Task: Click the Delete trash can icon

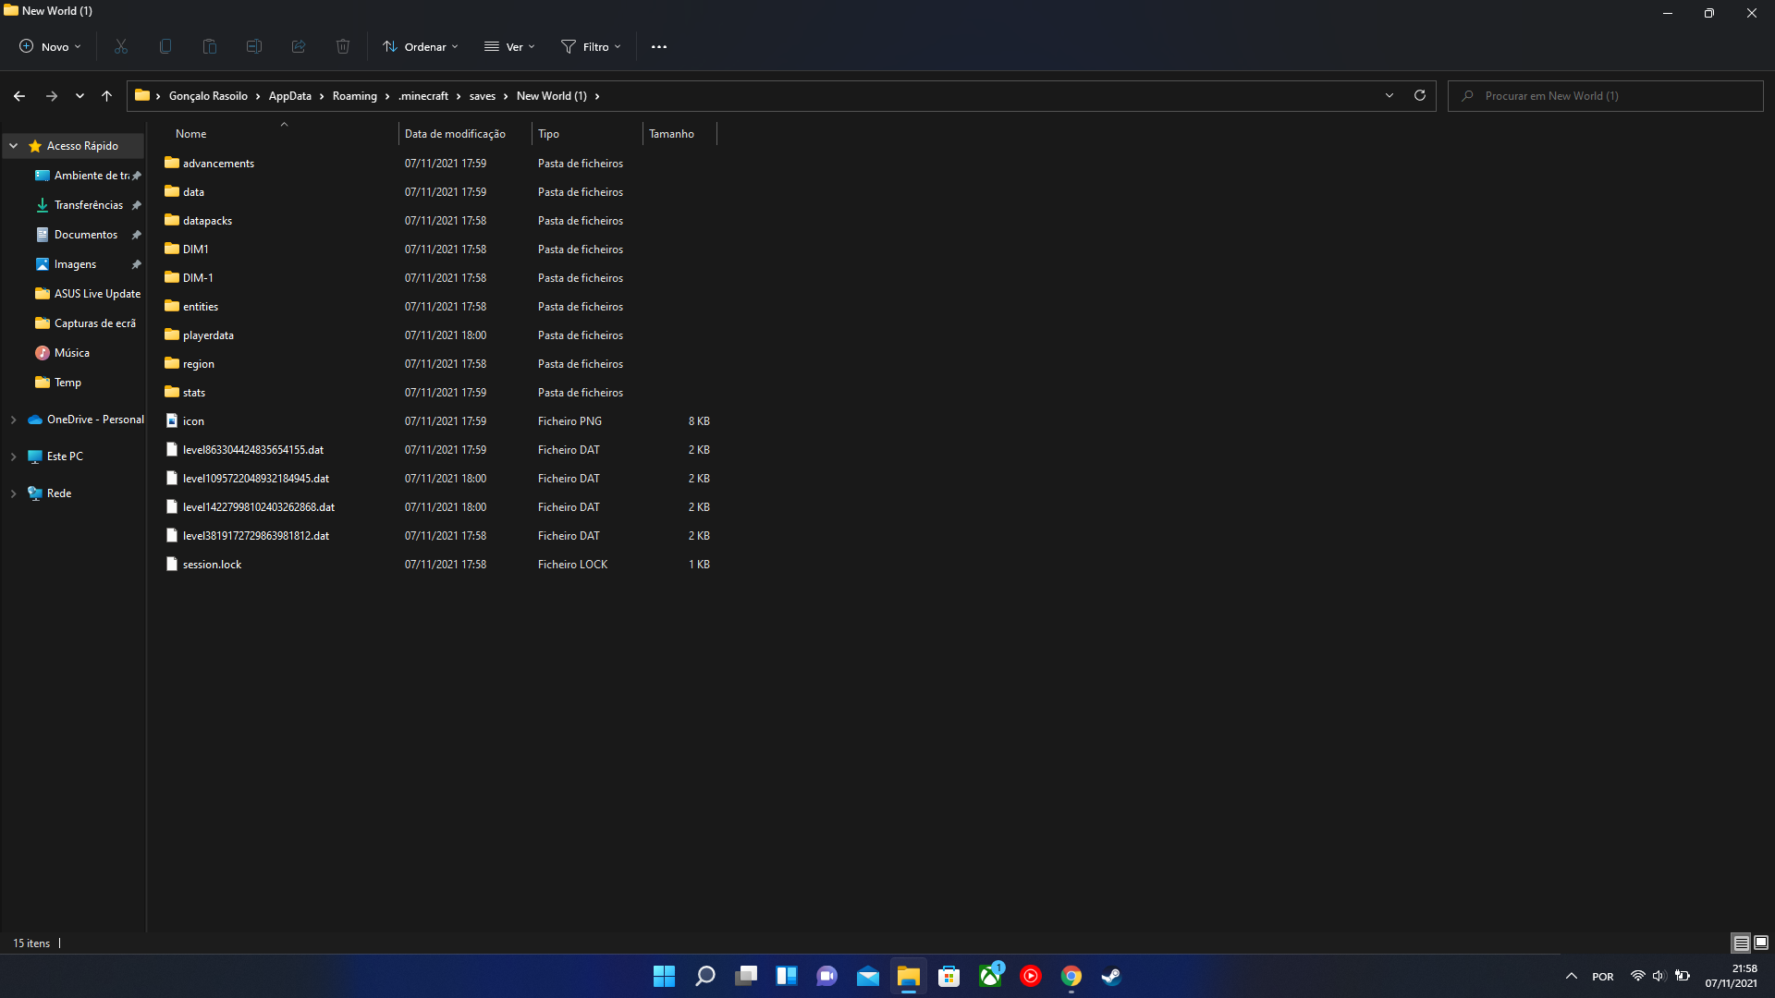Action: [343, 46]
